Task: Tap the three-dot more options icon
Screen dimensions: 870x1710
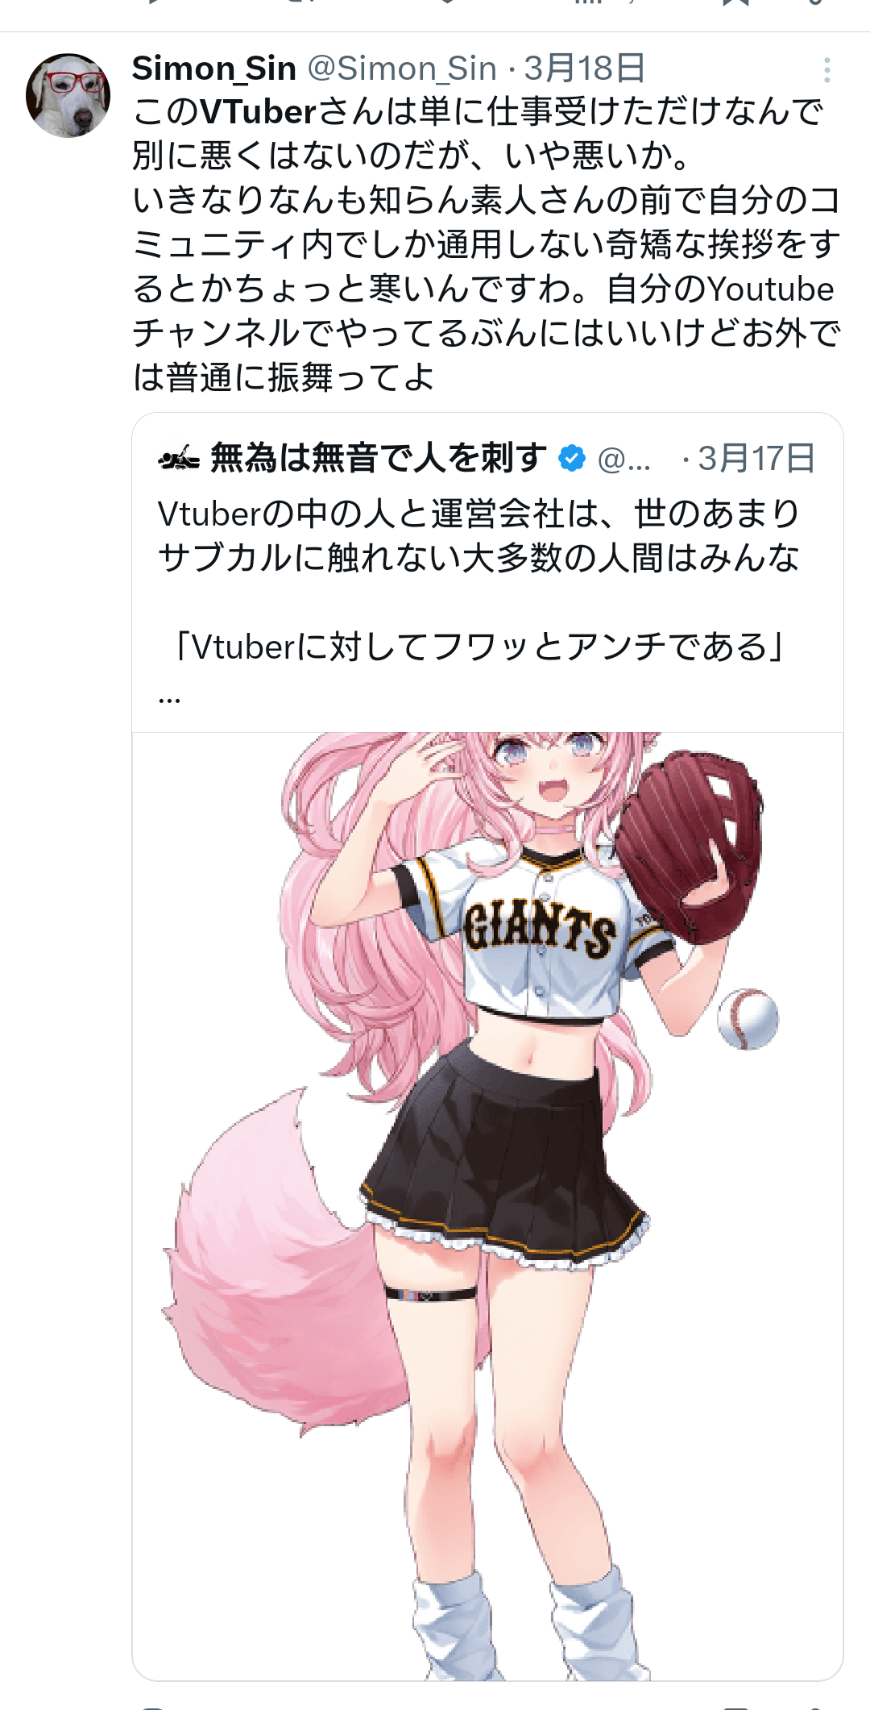Action: [826, 71]
